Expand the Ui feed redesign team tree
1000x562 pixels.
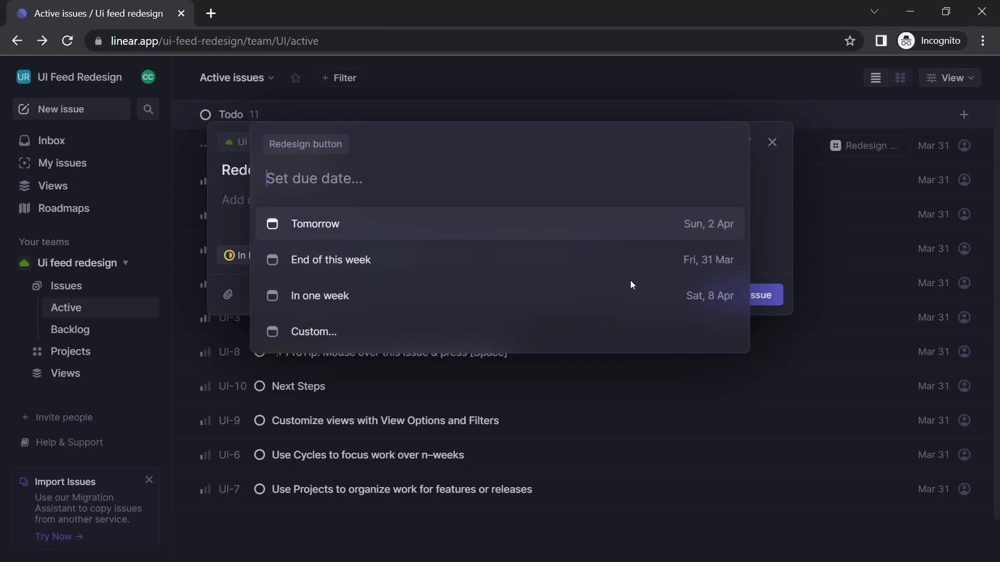pyautogui.click(x=124, y=263)
